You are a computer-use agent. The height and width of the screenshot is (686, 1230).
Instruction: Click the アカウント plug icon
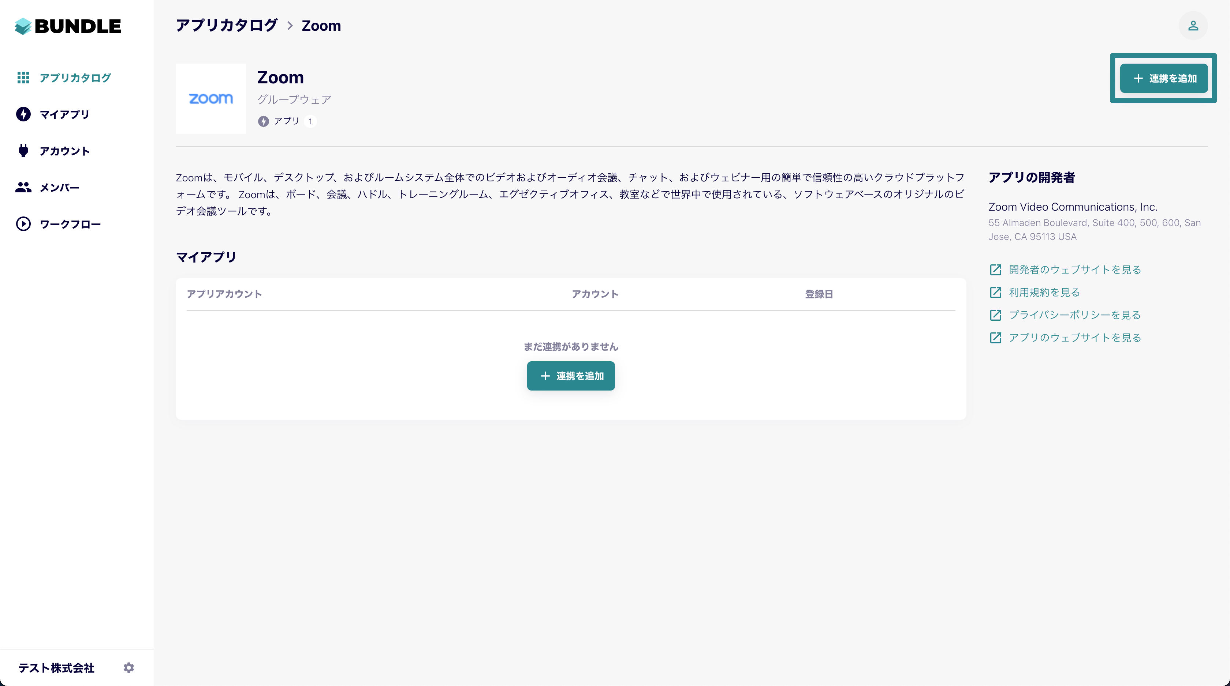click(23, 151)
